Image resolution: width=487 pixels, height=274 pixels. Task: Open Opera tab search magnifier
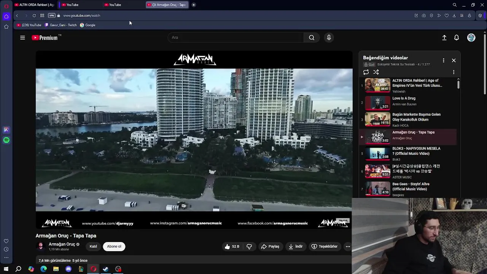click(454, 5)
